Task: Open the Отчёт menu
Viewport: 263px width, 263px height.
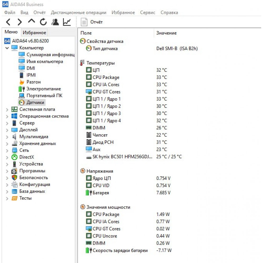Action: [40, 13]
